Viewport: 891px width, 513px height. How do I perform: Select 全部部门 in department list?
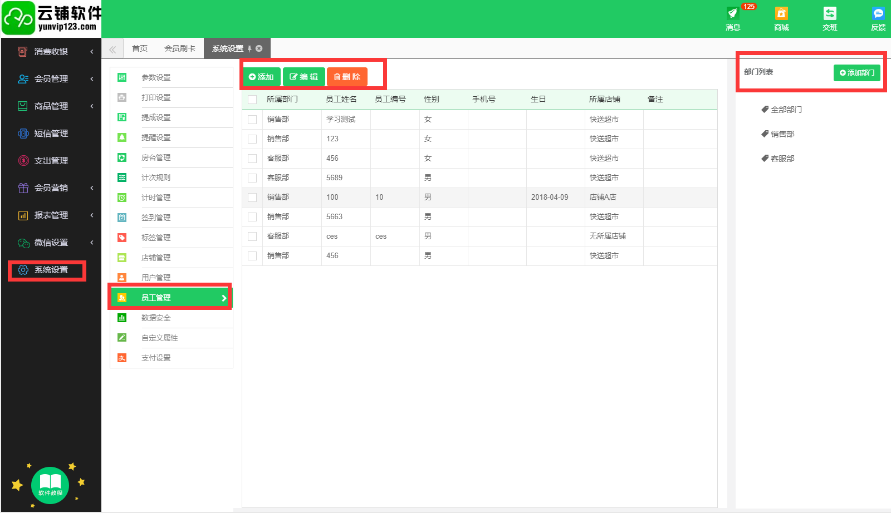(782, 110)
